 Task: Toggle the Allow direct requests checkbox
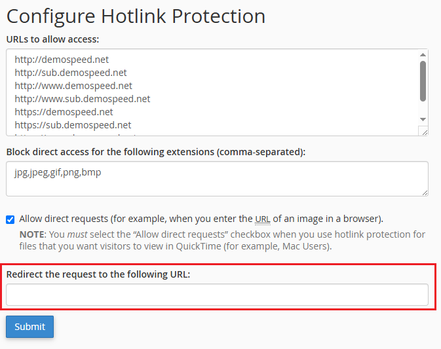pos(10,219)
